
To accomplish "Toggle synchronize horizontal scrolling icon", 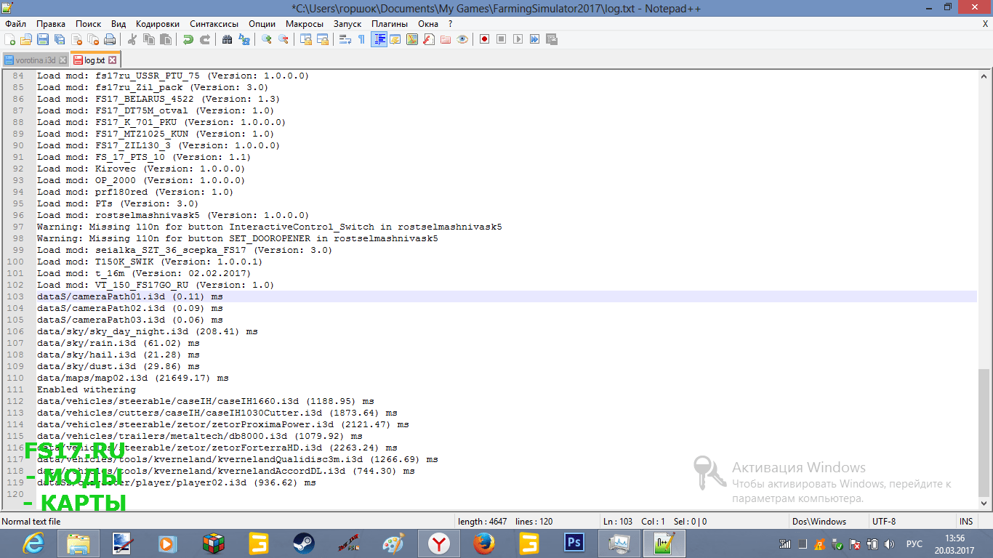I will pyautogui.click(x=323, y=39).
